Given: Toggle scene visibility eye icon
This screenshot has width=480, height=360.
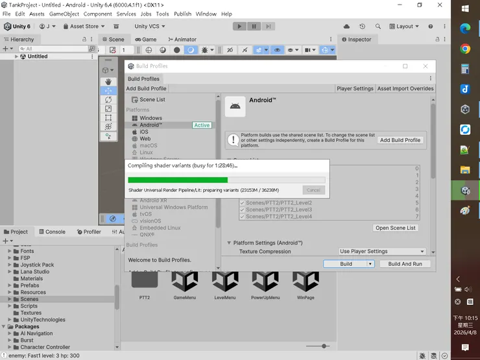Looking at the screenshot, I should tap(278, 50).
